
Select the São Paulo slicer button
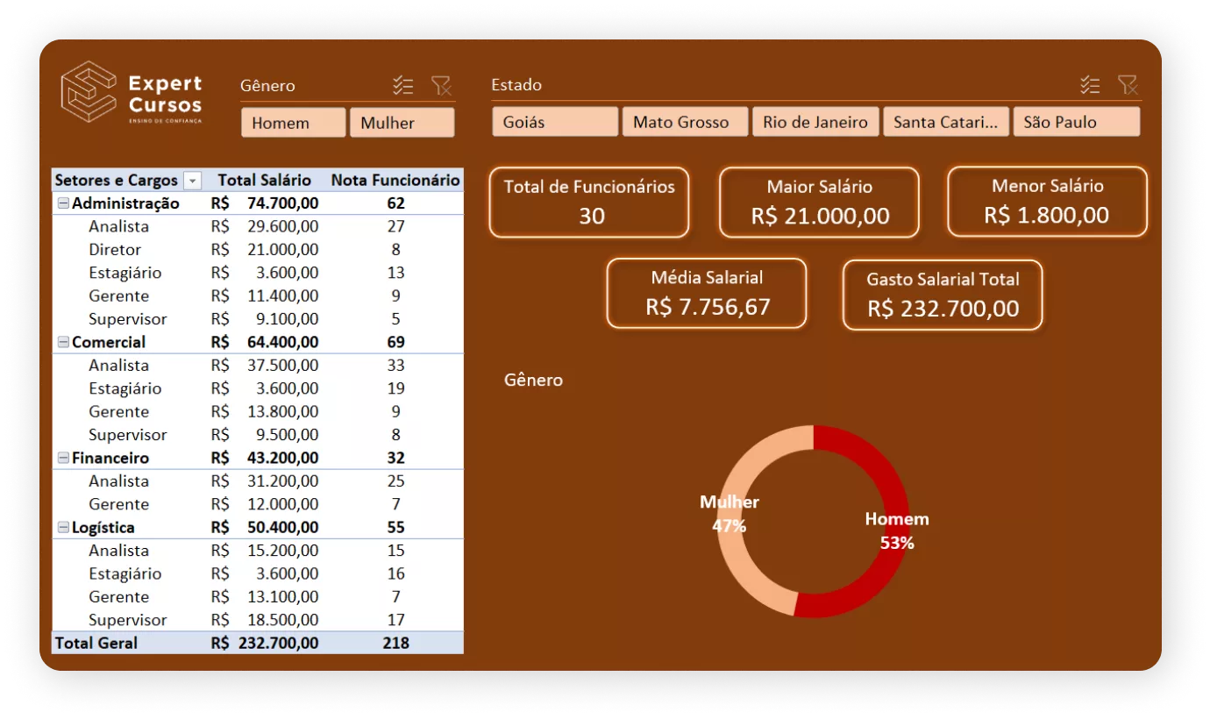[x=1077, y=121]
